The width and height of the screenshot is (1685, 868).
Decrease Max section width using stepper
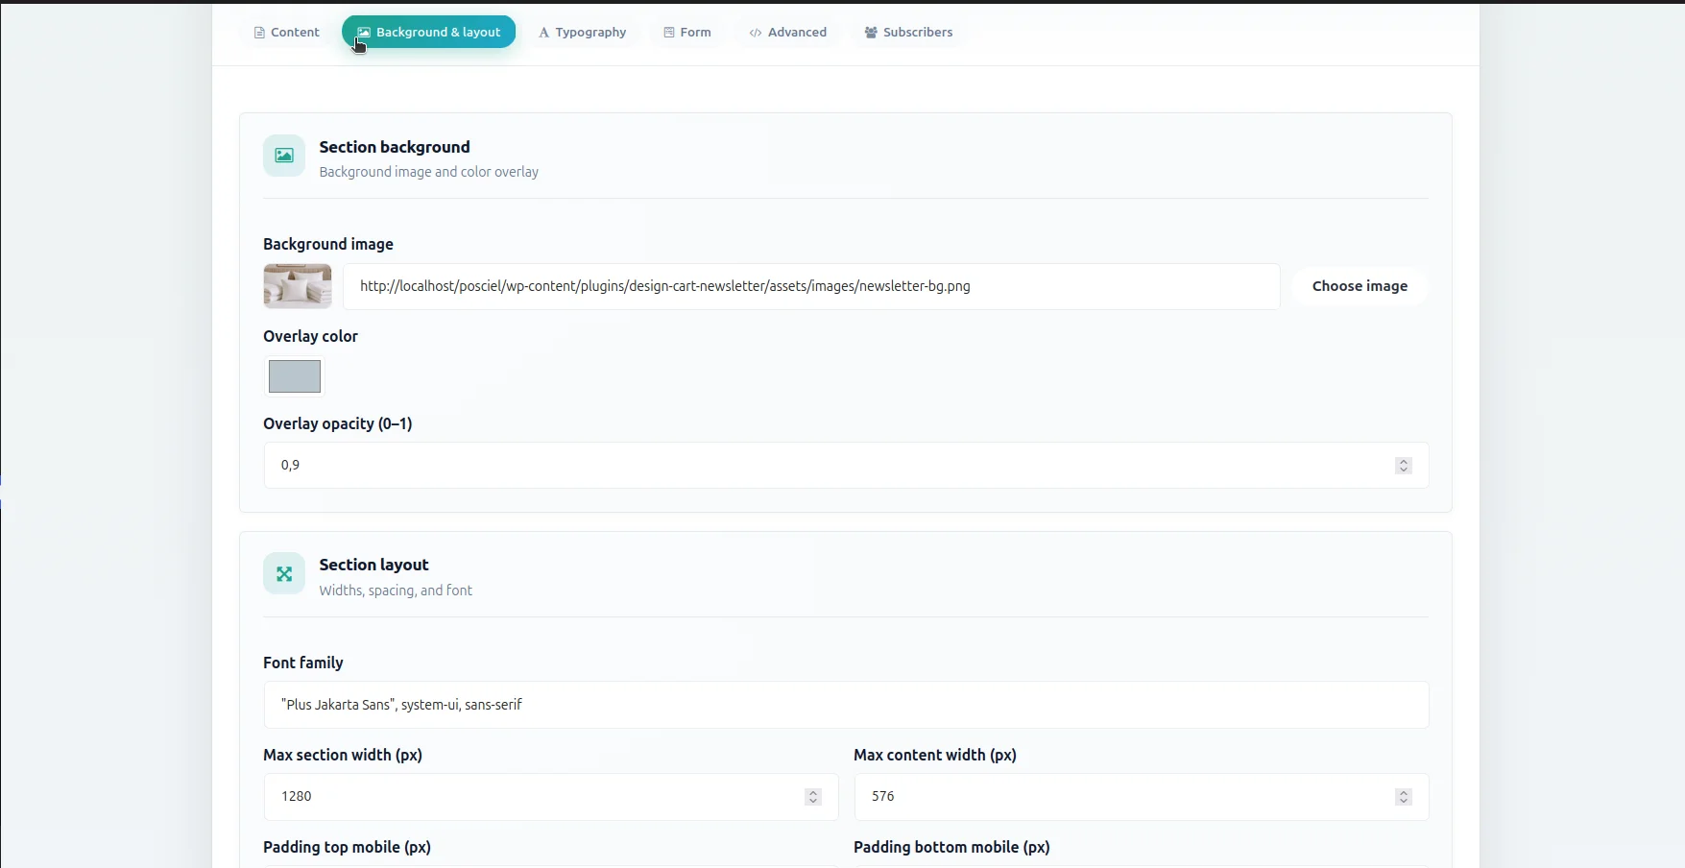(813, 801)
